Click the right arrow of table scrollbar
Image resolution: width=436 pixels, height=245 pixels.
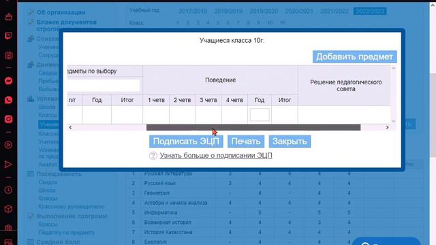(388, 127)
